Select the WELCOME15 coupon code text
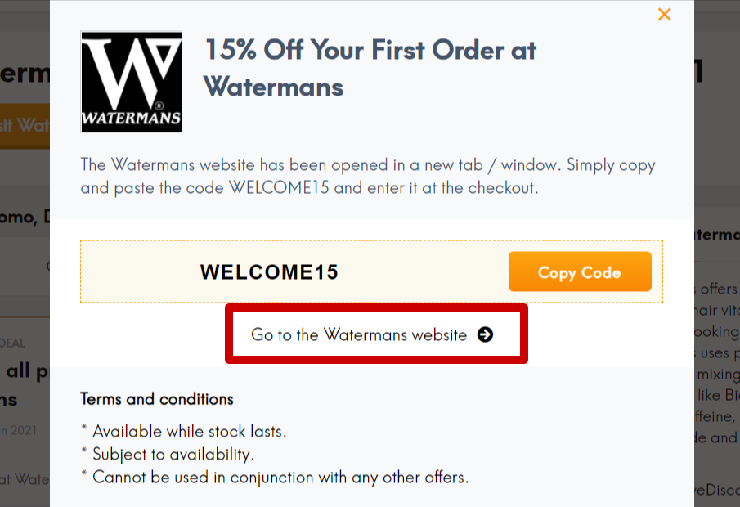 coord(269,272)
